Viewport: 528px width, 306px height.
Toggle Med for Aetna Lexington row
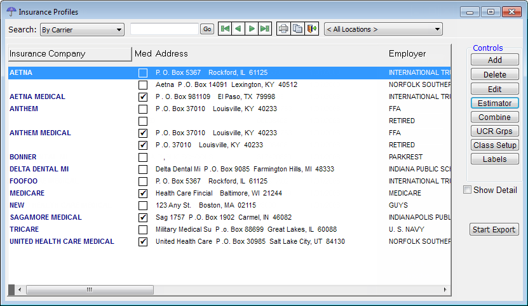(143, 85)
